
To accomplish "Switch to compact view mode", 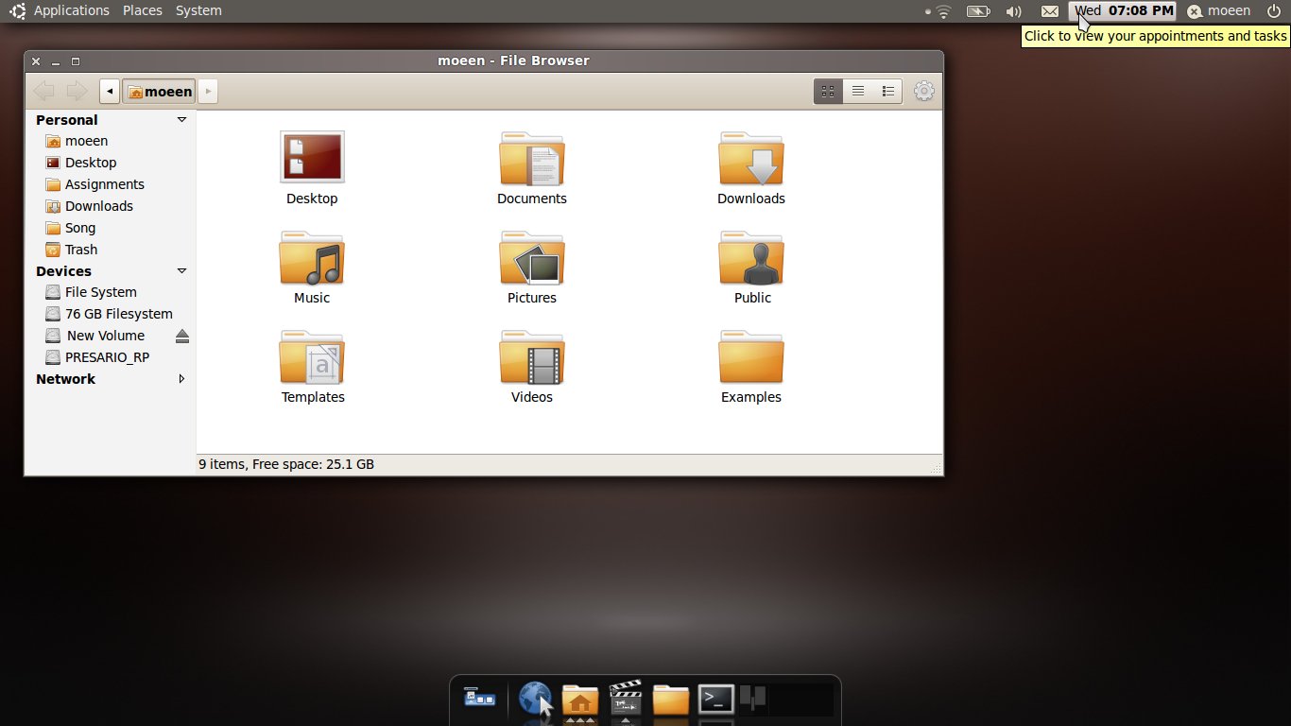I will tap(887, 91).
